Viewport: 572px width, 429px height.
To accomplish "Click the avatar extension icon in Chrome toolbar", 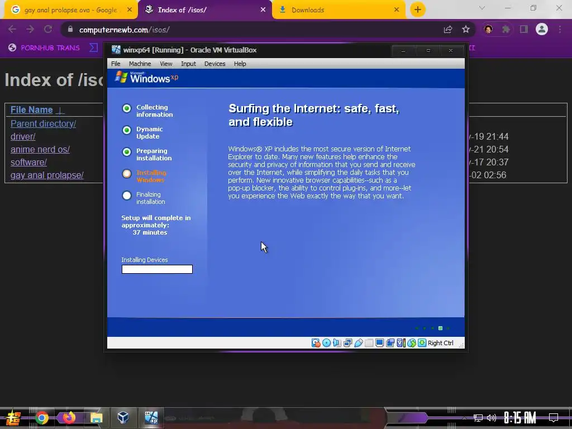I will pyautogui.click(x=488, y=29).
